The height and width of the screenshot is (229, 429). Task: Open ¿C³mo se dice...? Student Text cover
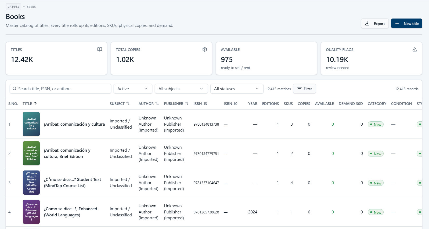pos(31,183)
